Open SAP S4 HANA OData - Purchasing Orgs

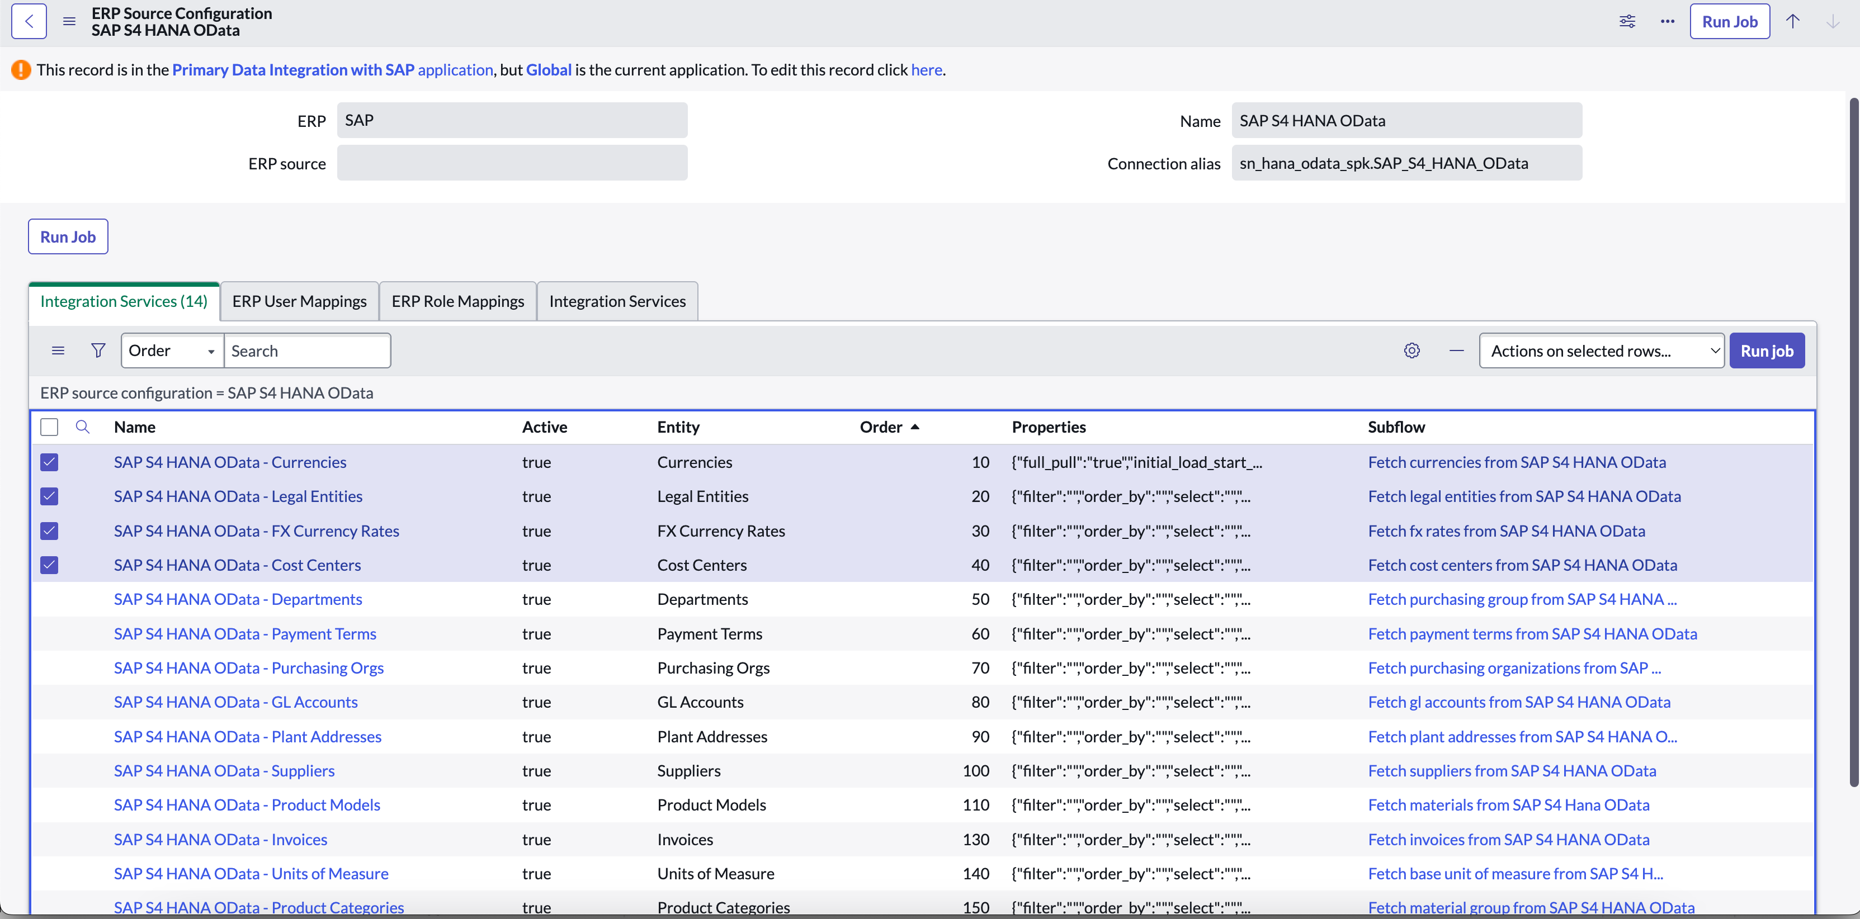[x=248, y=668]
